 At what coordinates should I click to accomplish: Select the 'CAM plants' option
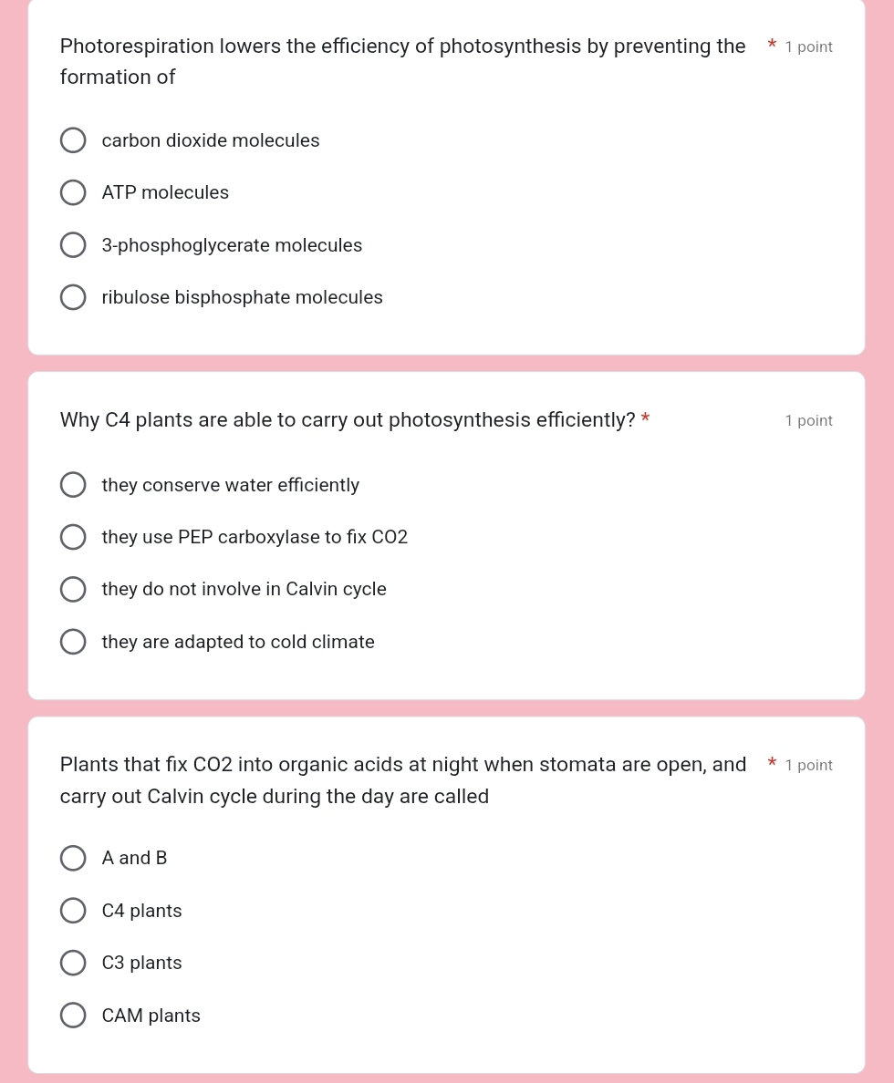[73, 1016]
